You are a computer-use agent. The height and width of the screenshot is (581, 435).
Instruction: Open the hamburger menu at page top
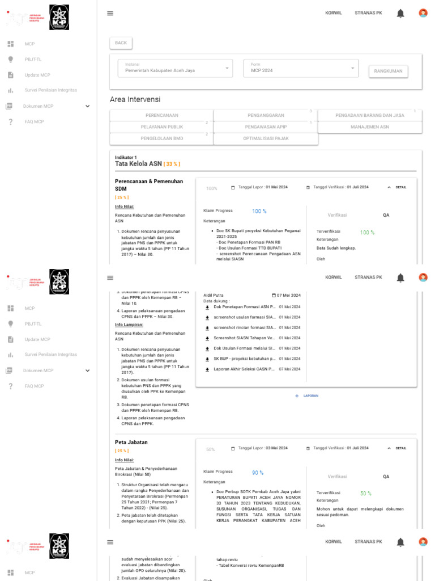[110, 14]
